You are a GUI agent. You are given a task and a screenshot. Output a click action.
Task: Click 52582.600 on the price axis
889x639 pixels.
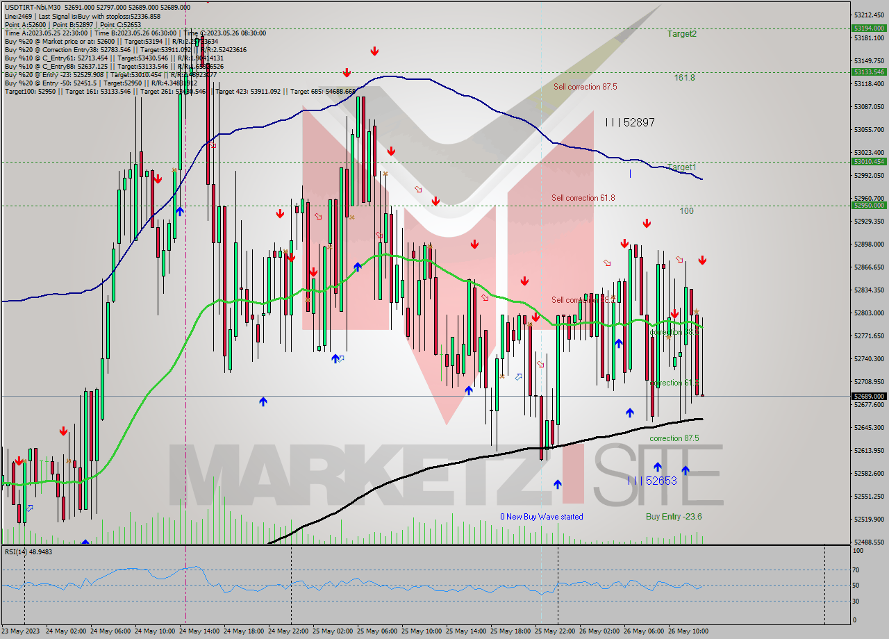pyautogui.click(x=870, y=473)
